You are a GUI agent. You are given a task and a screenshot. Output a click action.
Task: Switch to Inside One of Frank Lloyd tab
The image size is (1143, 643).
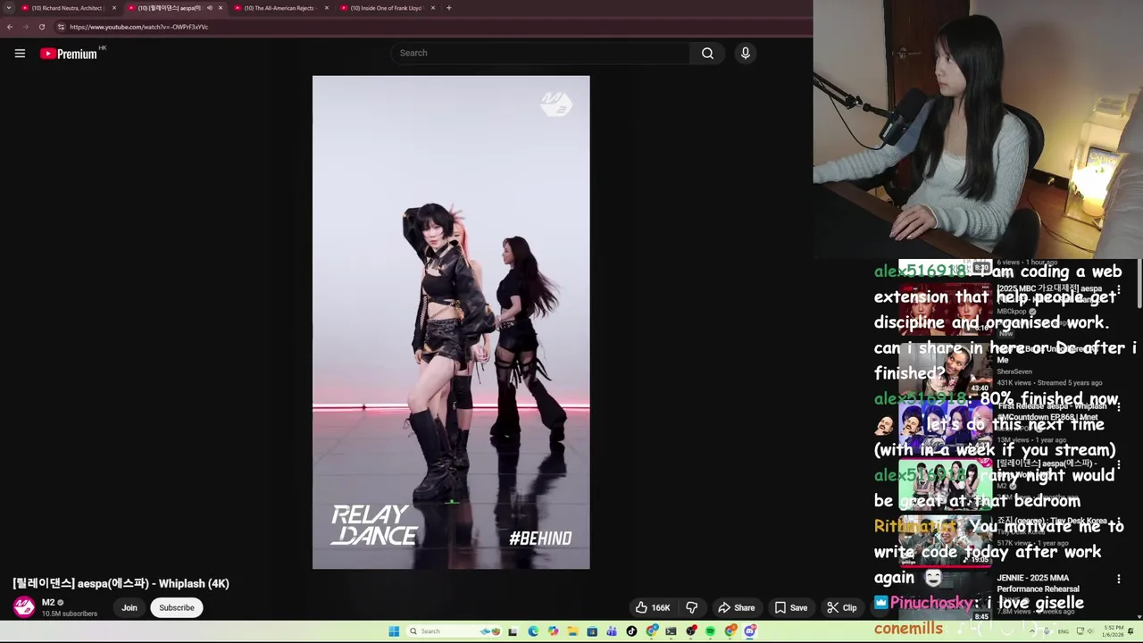tap(385, 8)
